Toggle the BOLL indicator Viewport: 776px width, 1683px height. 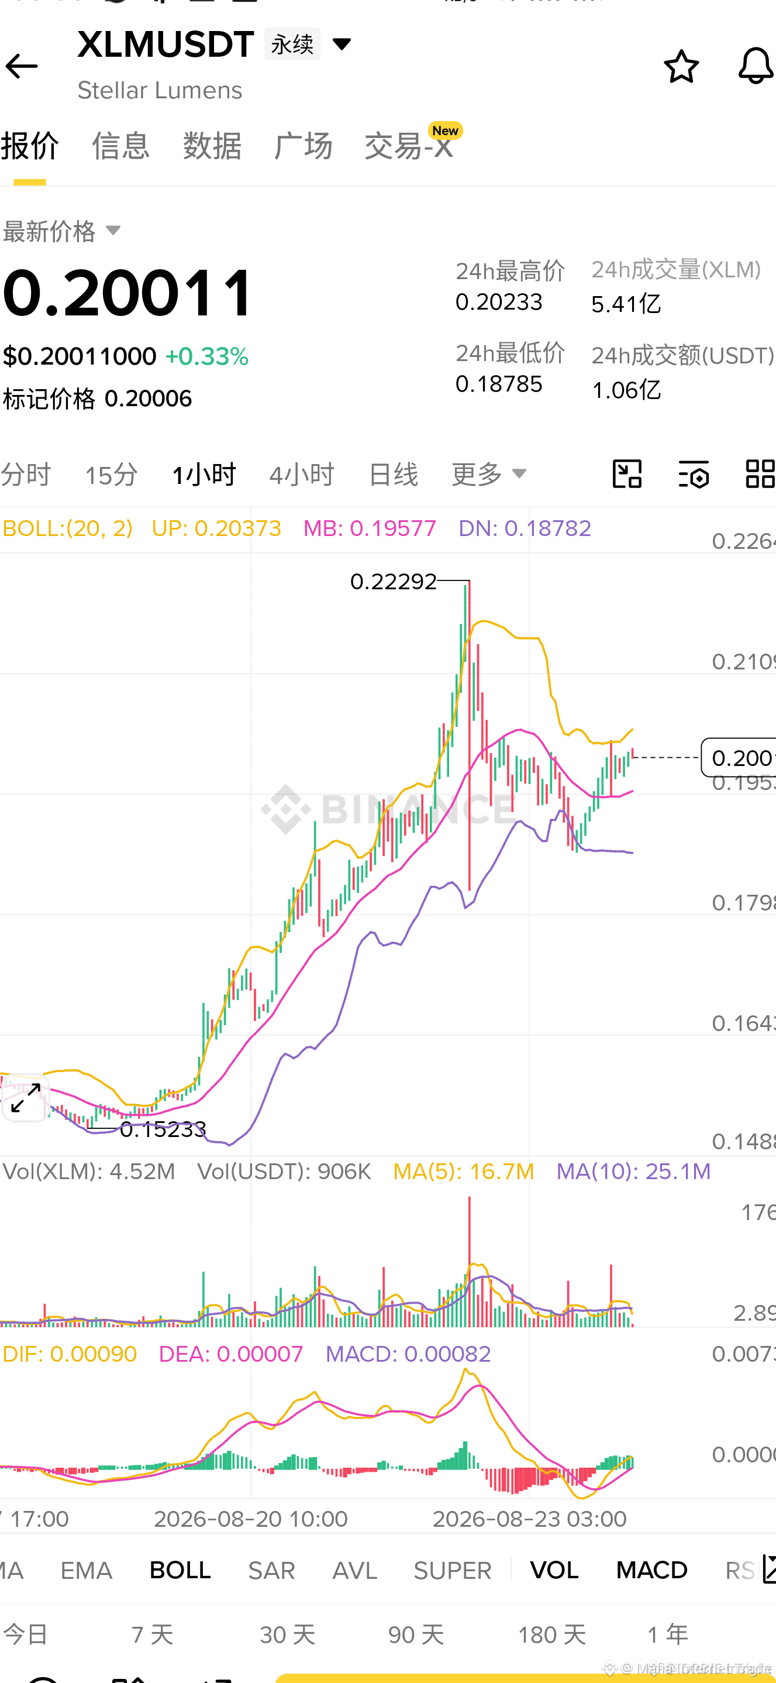[x=180, y=1570]
